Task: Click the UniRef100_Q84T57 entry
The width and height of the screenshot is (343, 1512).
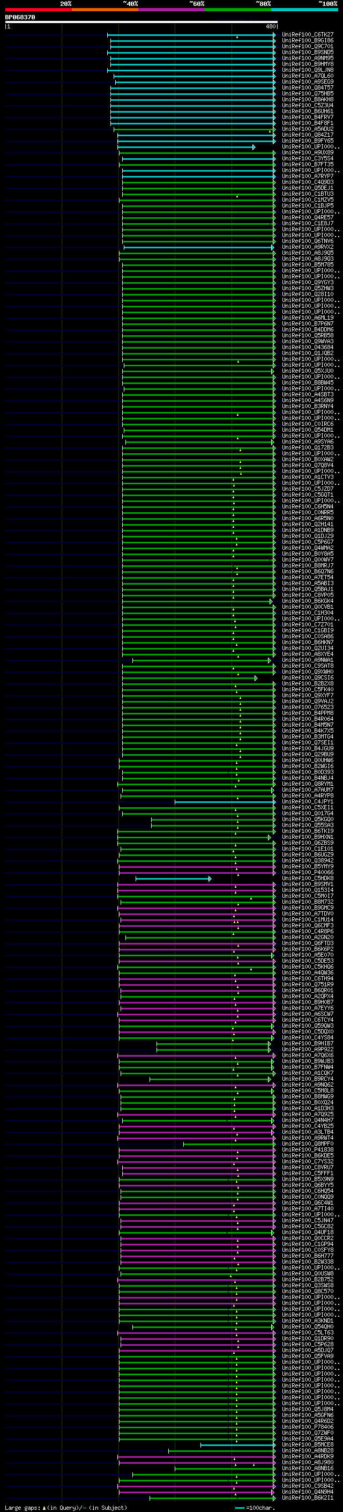Action: point(308,88)
